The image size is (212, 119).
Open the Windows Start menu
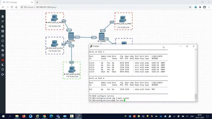click(x=3, y=116)
